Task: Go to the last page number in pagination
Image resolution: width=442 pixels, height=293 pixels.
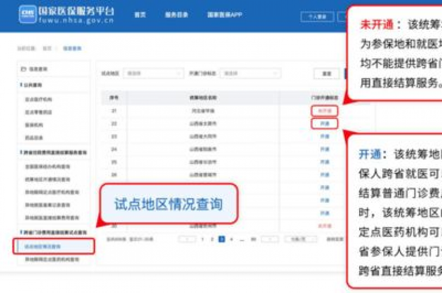Action: pos(253,239)
